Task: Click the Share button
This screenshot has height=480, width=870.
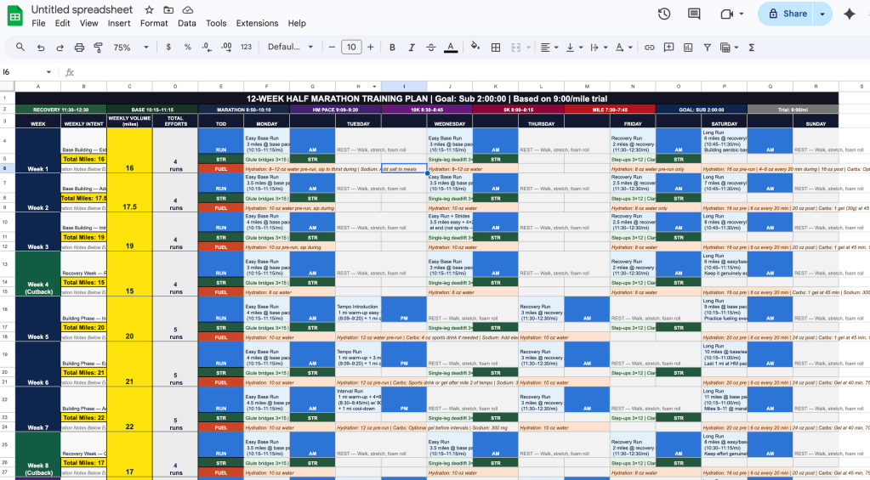Action: [787, 14]
